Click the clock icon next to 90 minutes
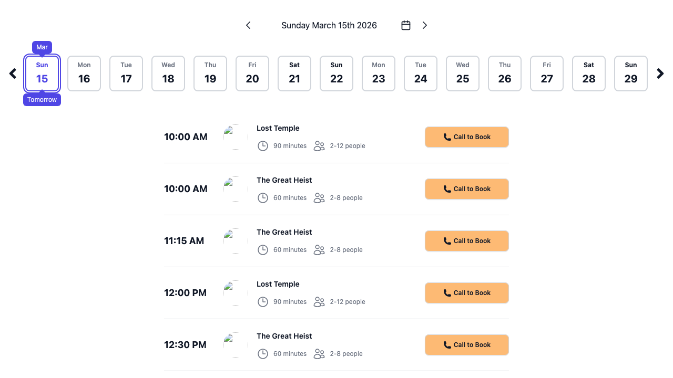This screenshot has width=673, height=378. coord(263,145)
